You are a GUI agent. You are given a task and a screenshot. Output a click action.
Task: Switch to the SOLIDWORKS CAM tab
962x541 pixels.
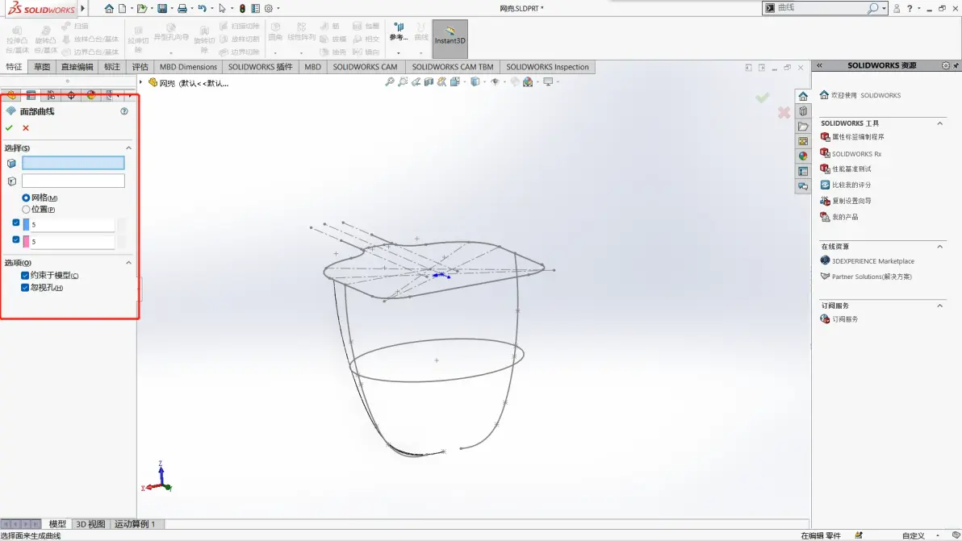(365, 67)
